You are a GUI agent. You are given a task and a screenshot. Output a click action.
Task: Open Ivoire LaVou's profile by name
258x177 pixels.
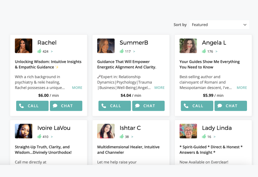click(x=54, y=128)
